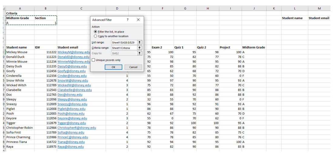Click the List range collapse dialog icon
The width and height of the screenshot is (335, 156).
[x=139, y=42]
